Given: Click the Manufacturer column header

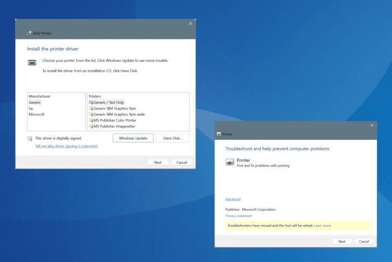Looking at the screenshot, I should [x=40, y=96].
